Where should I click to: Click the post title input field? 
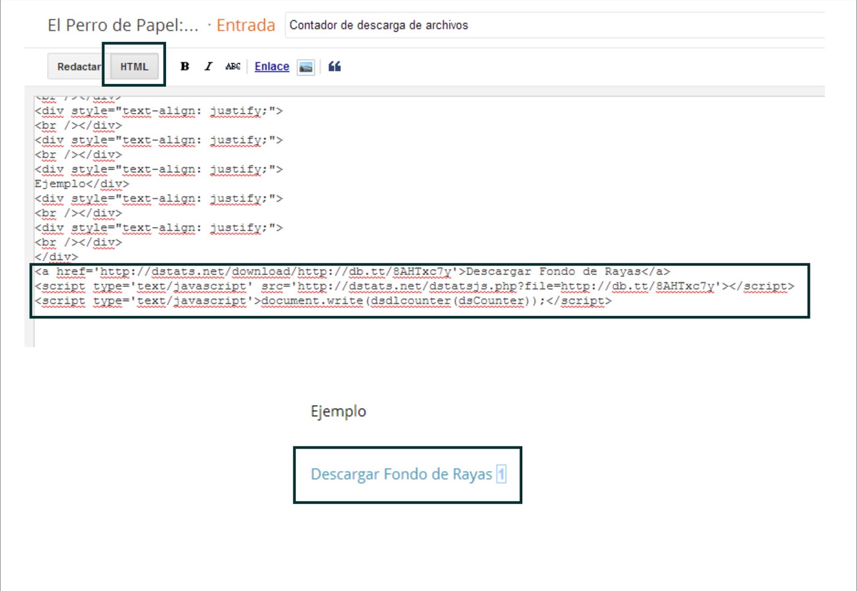555,25
